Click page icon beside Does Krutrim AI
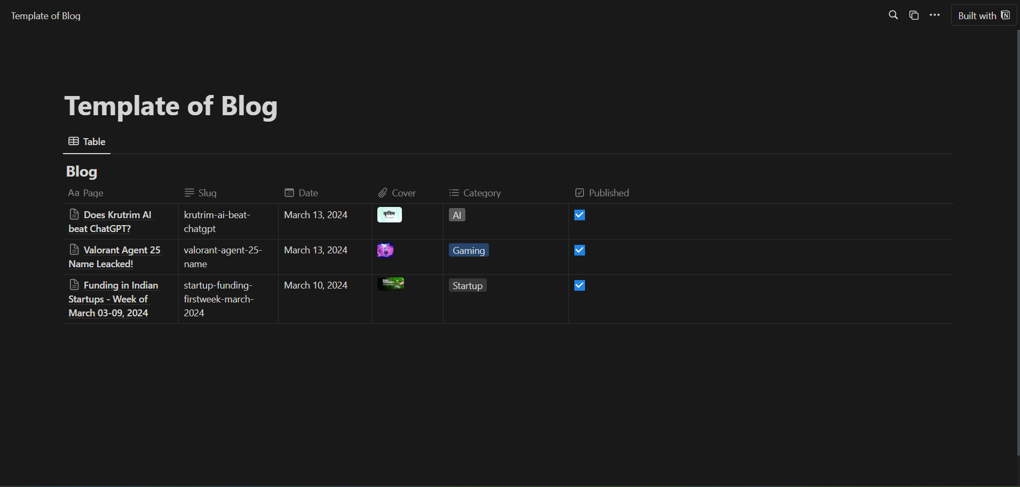Screen dimensions: 1020x487 pyautogui.click(x=74, y=214)
